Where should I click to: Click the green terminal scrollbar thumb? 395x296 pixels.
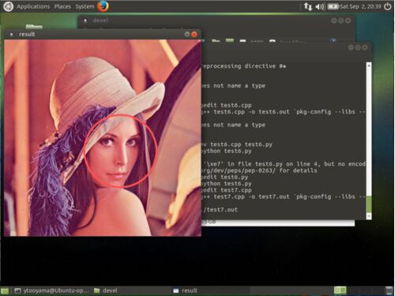(369, 204)
